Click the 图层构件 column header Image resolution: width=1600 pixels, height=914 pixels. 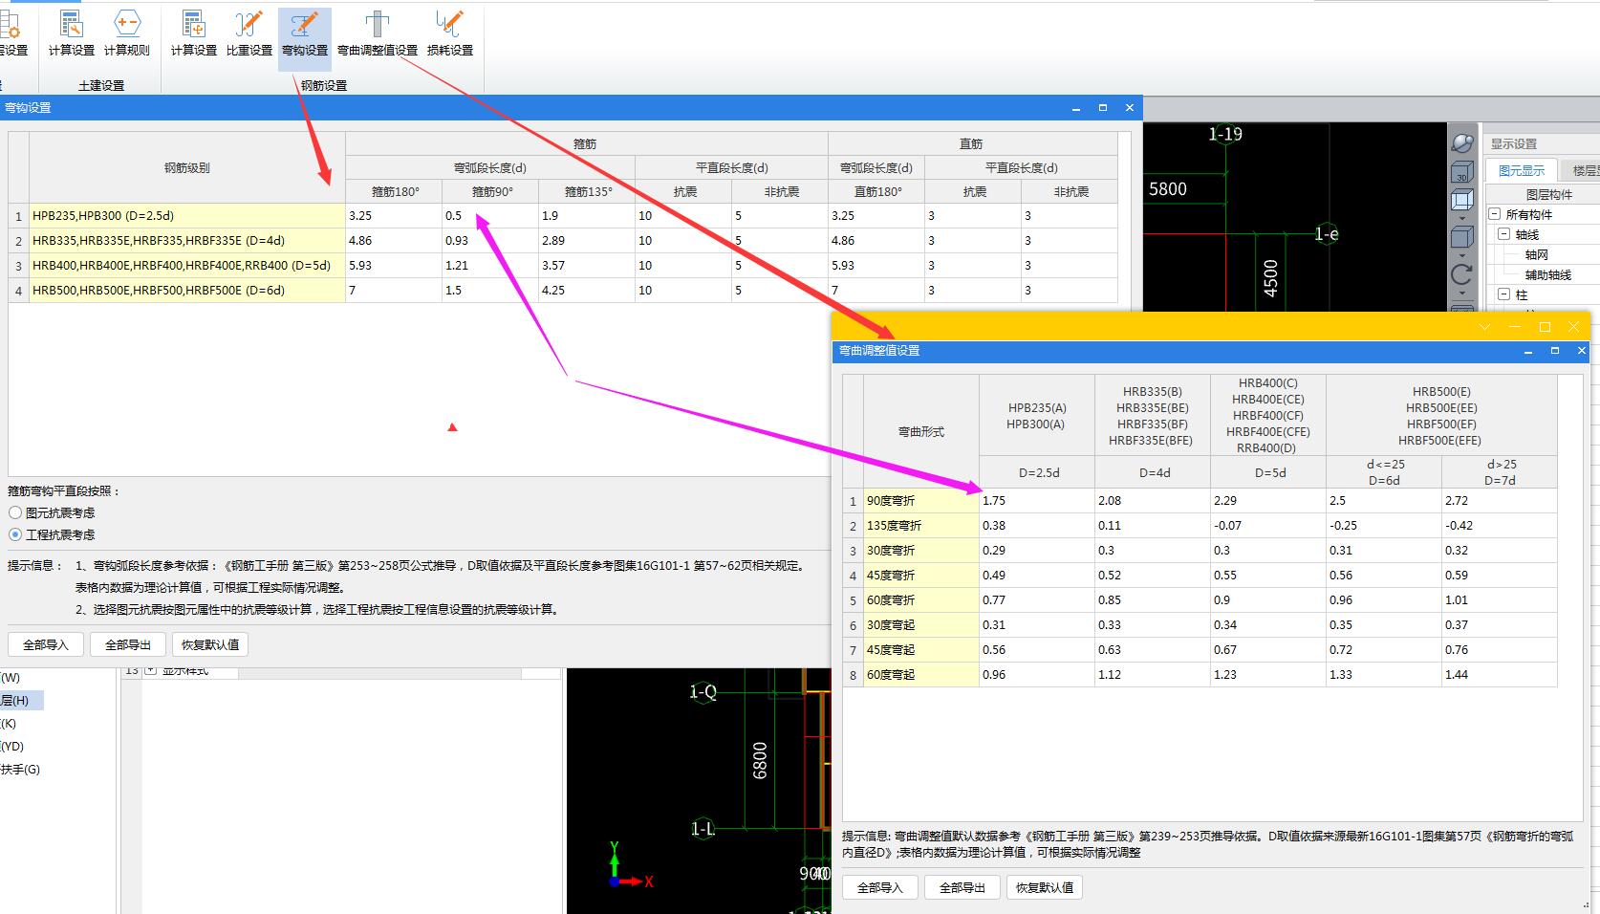pyautogui.click(x=1548, y=194)
